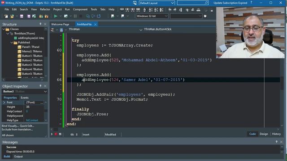Close the Structure panel
Image resolution: width=287 pixels, height=161 pixels.
[x=45, y=24]
